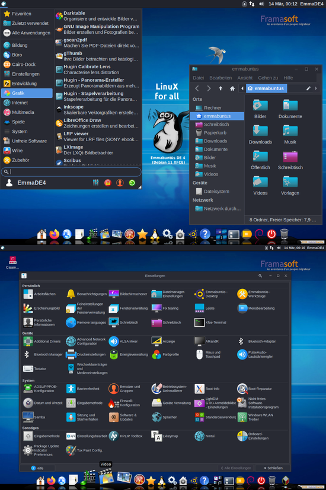Launch LibreOffice Draw from the list
326x490 pixels.
point(98,123)
